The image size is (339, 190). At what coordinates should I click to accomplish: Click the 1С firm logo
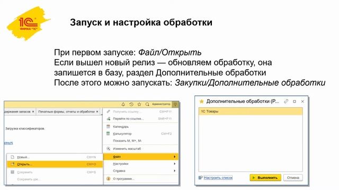point(29,24)
